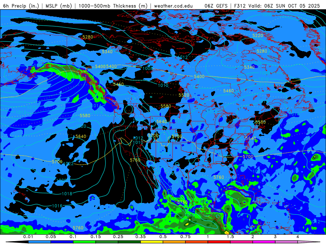Click the 0.25 colorbar label
Screen dimensions: 326x244
[118, 237]
